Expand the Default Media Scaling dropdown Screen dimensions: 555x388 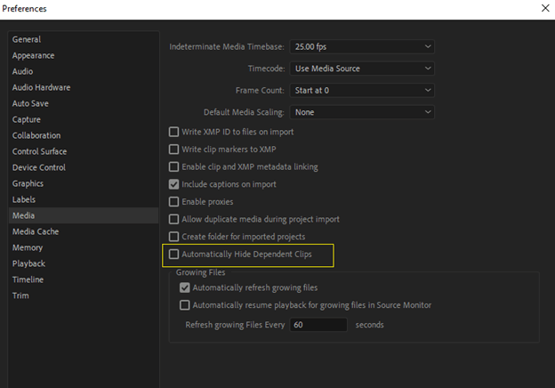point(362,112)
